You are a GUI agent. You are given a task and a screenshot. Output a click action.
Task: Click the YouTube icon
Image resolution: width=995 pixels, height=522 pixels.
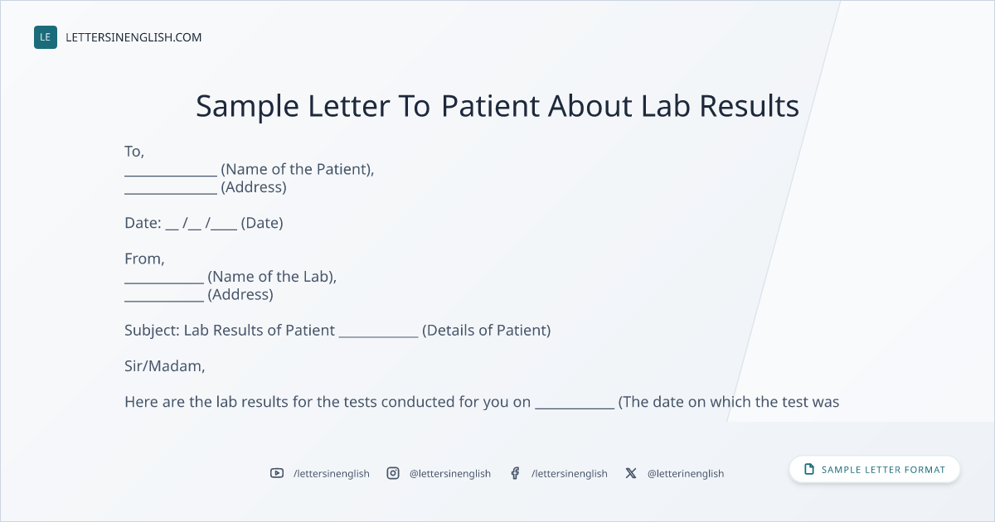tap(277, 473)
